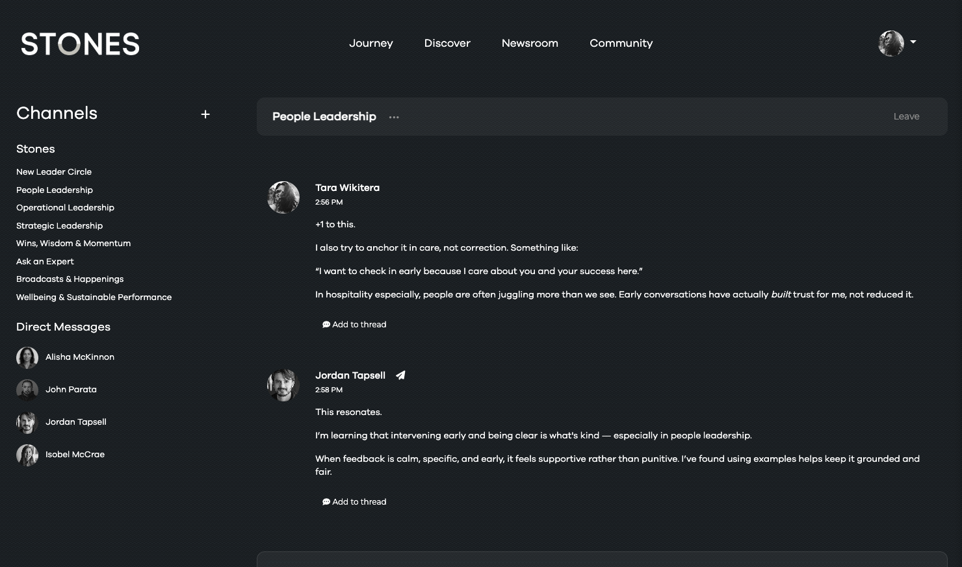Viewport: 962px width, 567px height.
Task: Expand the Channels section
Action: pyautogui.click(x=57, y=113)
